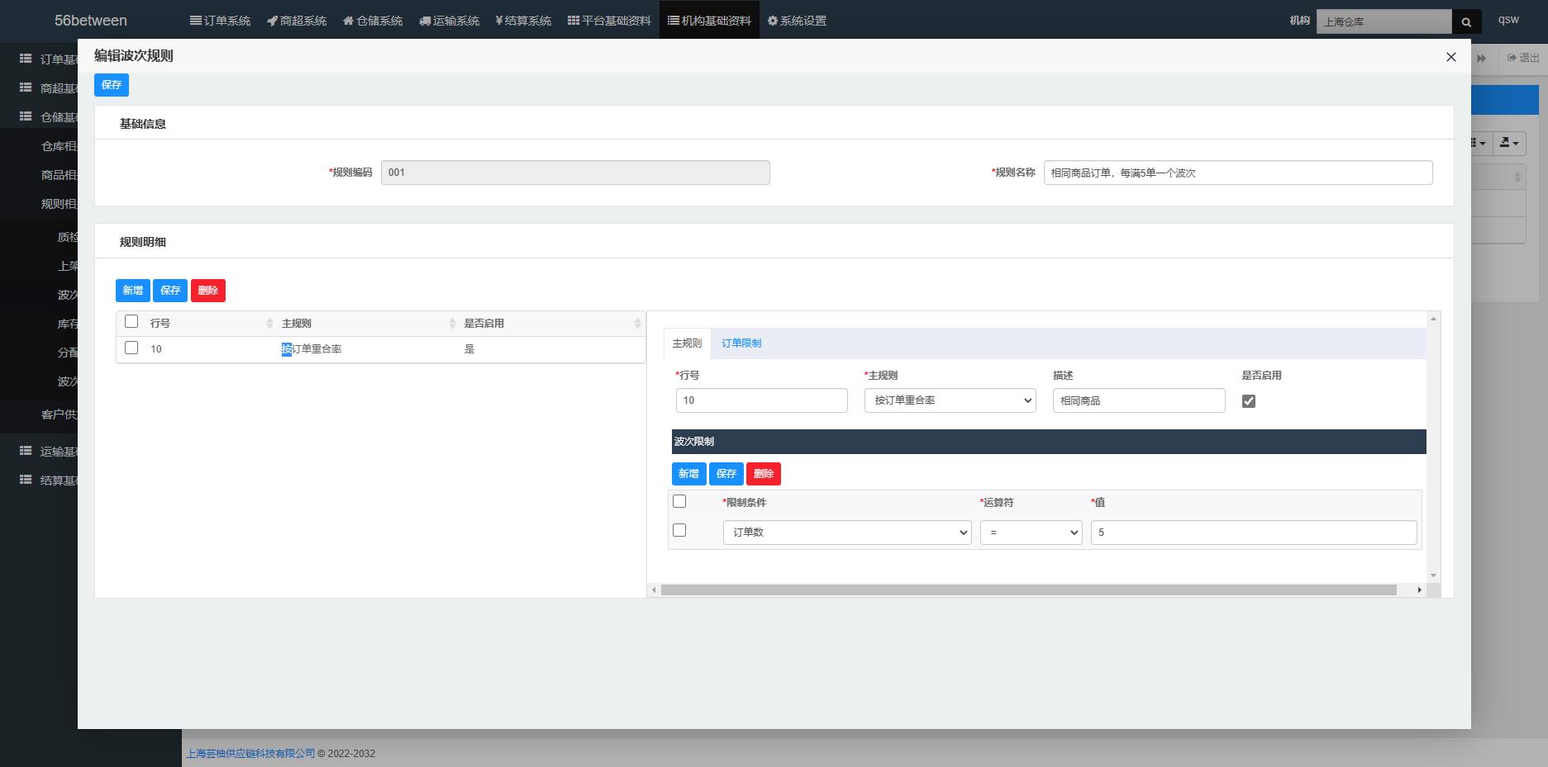Viewport: 1548px width, 767px height.
Task: Tick the checkbox of the 订单数 limit row
Action: pos(679,530)
